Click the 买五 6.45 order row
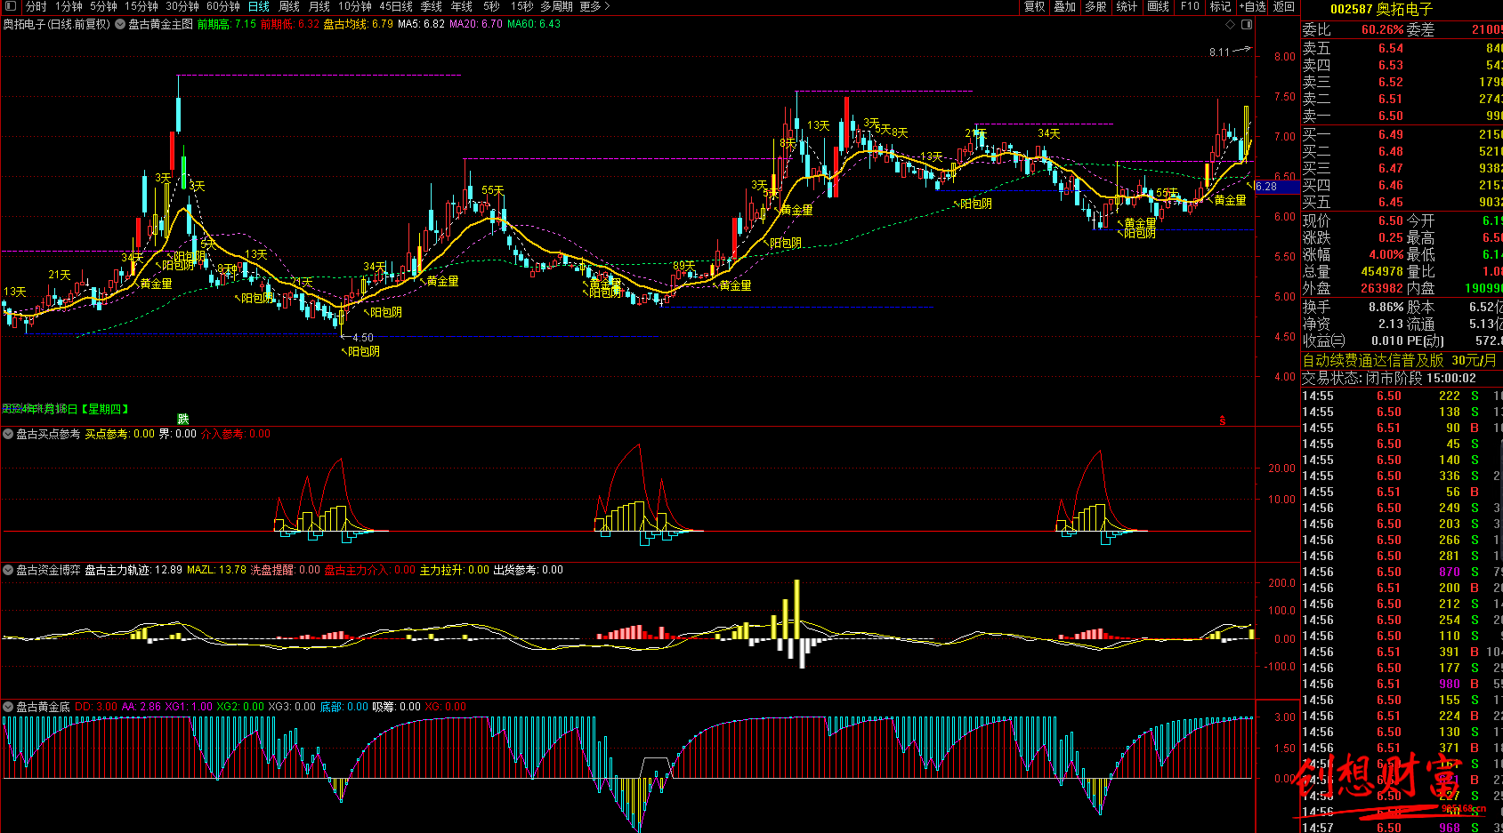The image size is (1503, 833). click(x=1402, y=202)
